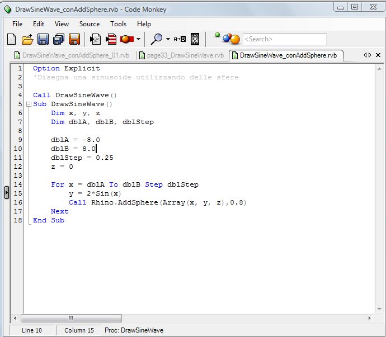The width and height of the screenshot is (386, 337).
Task: Click the A→B replace icon
Action: 179,39
